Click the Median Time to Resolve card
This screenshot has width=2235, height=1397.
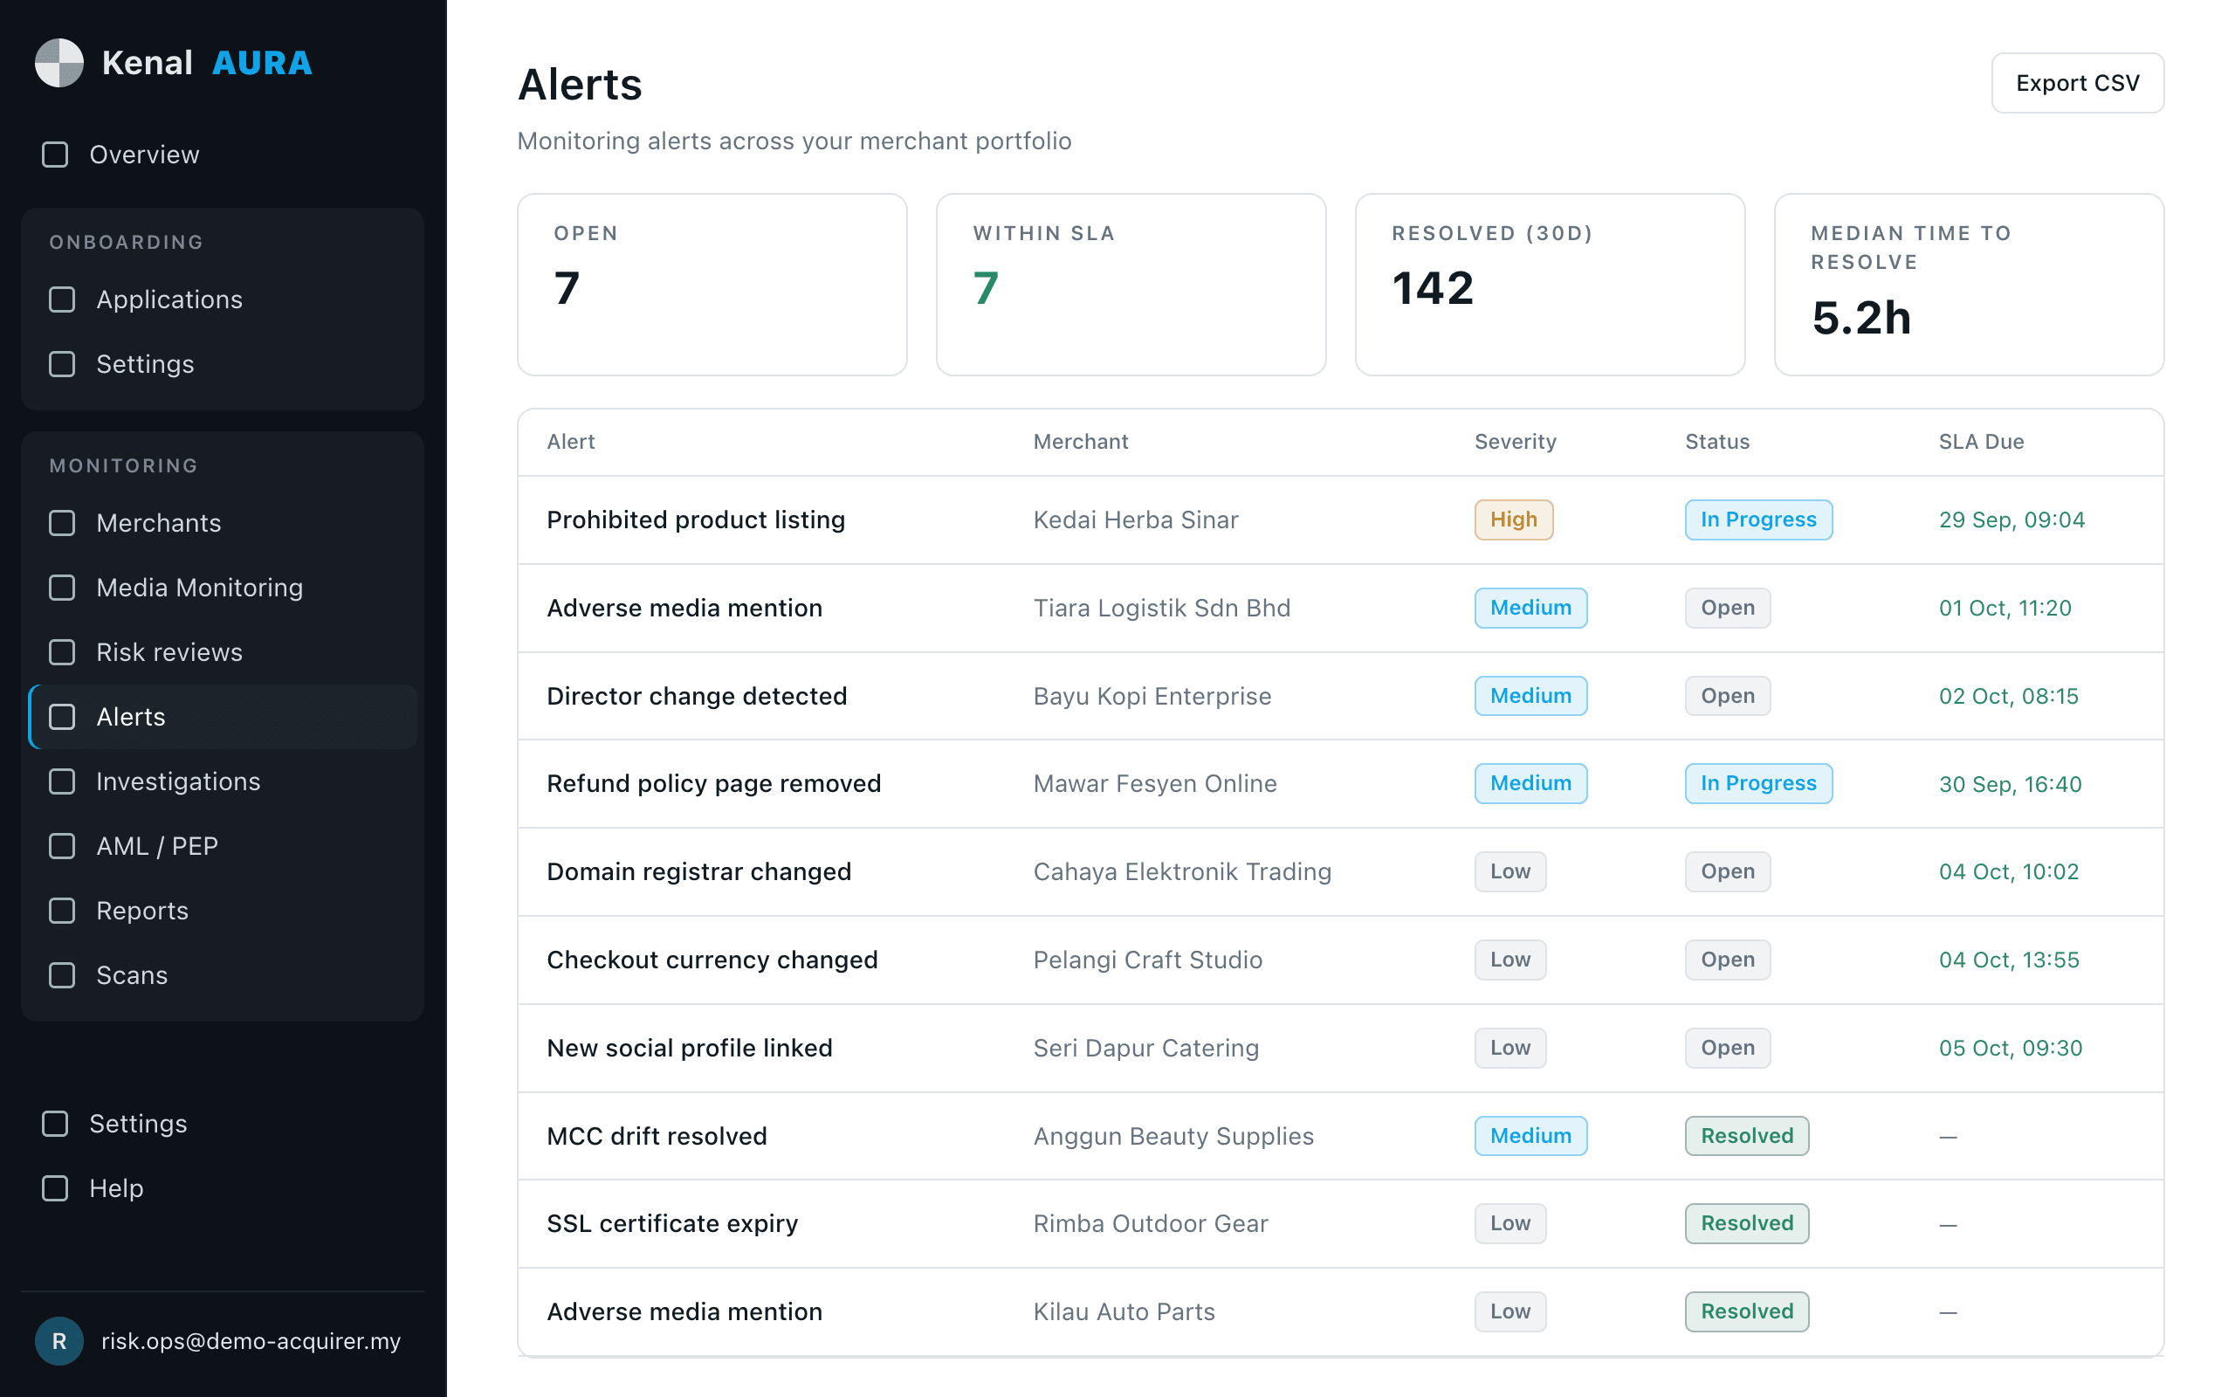(x=1969, y=285)
